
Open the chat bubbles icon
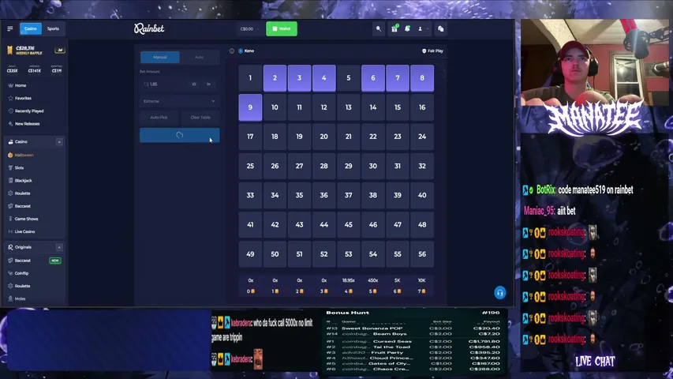(x=441, y=28)
